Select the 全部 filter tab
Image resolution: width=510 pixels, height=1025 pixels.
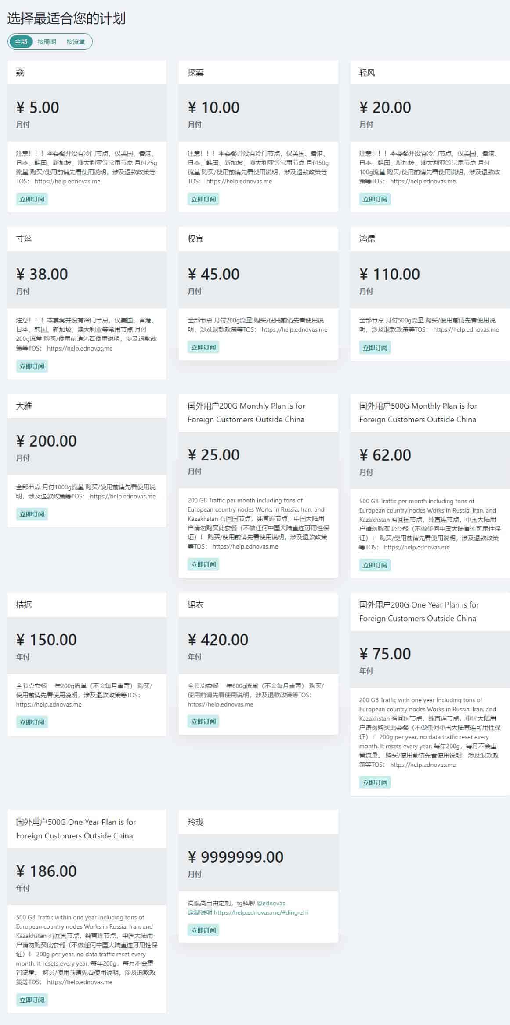(x=21, y=42)
